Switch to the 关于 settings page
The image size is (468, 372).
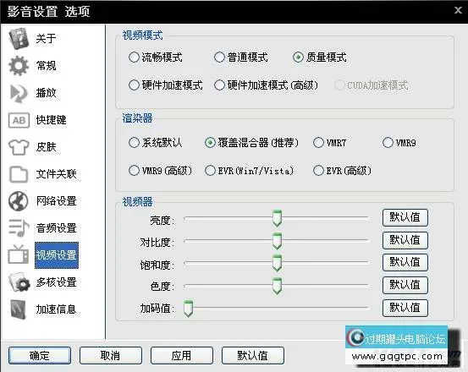pyautogui.click(x=46, y=38)
